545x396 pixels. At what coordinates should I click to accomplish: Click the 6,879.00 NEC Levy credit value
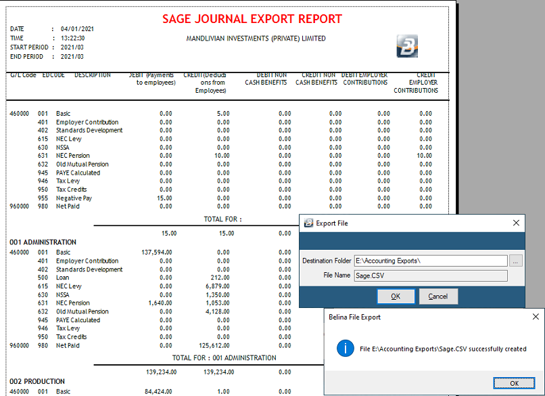point(218,286)
